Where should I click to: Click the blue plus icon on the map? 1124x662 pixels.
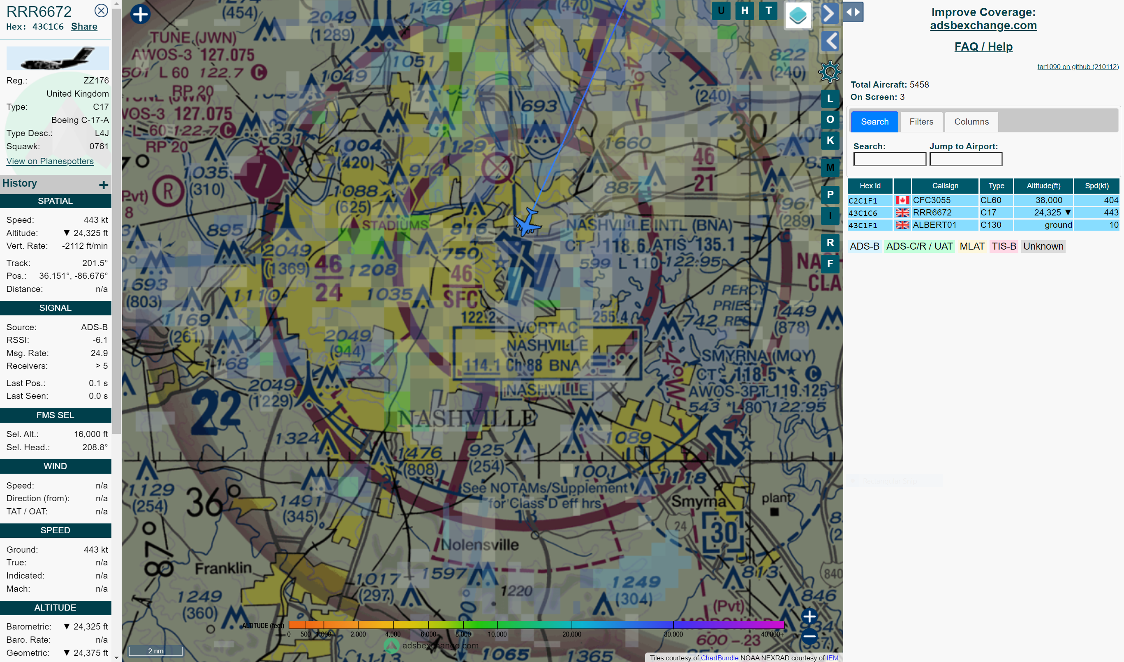[x=141, y=14]
